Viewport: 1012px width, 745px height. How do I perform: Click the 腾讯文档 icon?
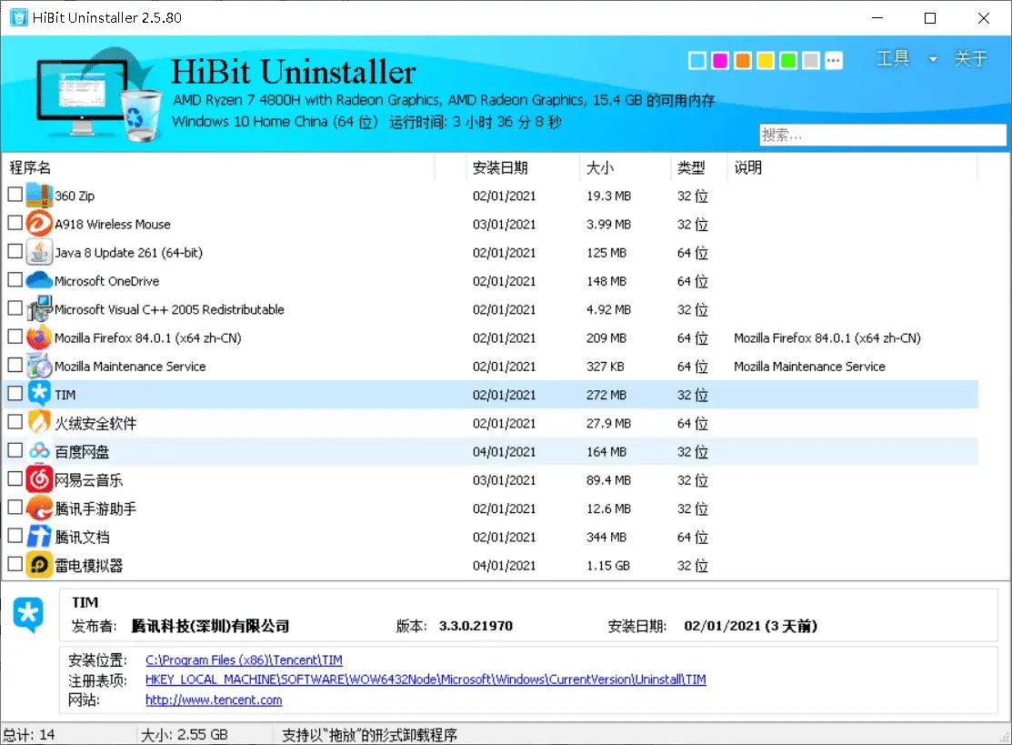coord(39,536)
